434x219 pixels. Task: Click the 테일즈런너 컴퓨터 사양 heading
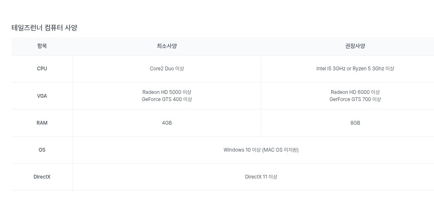(x=44, y=28)
